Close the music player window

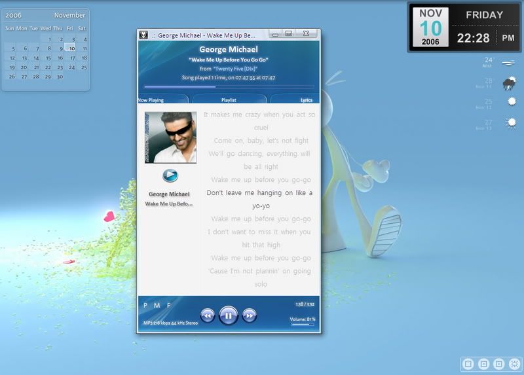pos(306,33)
